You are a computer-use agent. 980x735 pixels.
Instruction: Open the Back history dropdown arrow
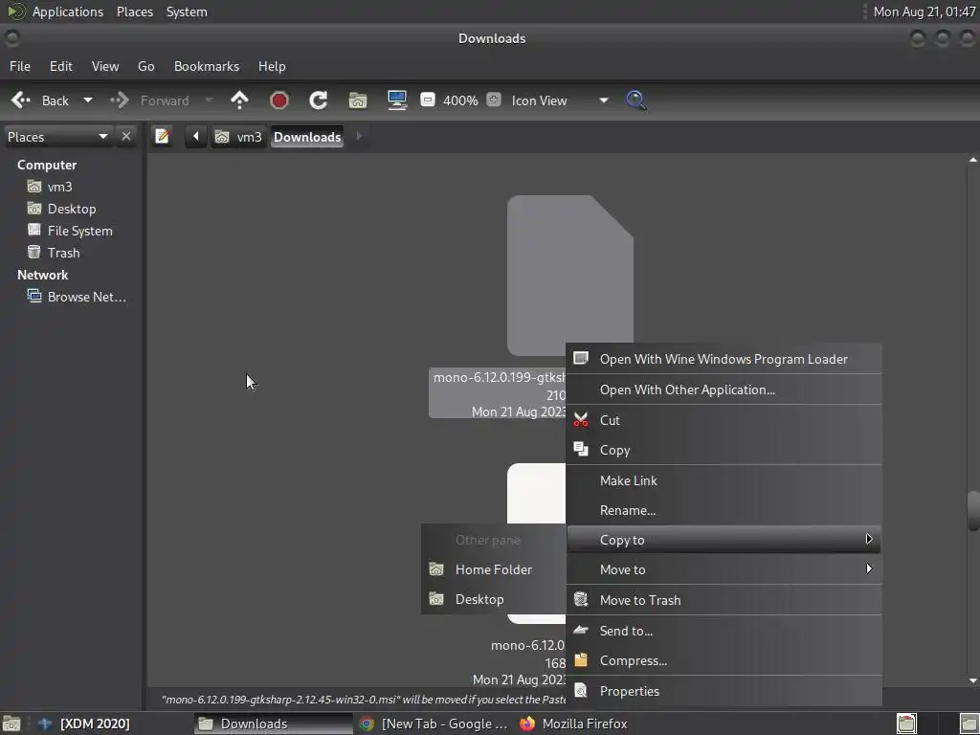click(88, 100)
